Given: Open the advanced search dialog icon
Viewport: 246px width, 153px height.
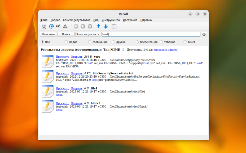Looking at the screenshot, I should (x=44, y=26).
